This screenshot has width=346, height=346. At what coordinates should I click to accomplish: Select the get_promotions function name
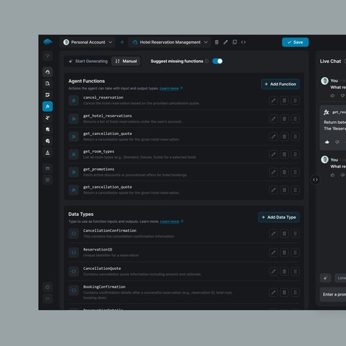99,170
